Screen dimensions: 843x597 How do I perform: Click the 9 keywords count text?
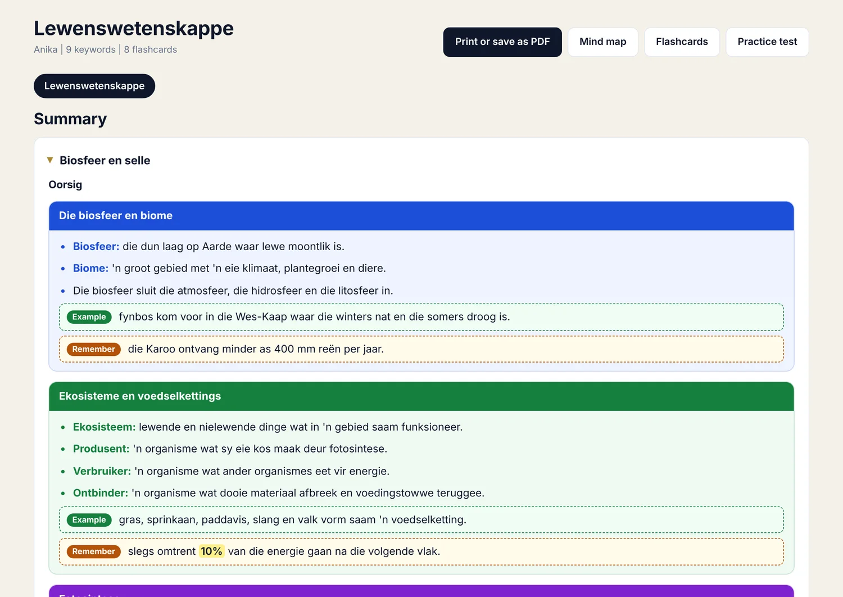[90, 49]
